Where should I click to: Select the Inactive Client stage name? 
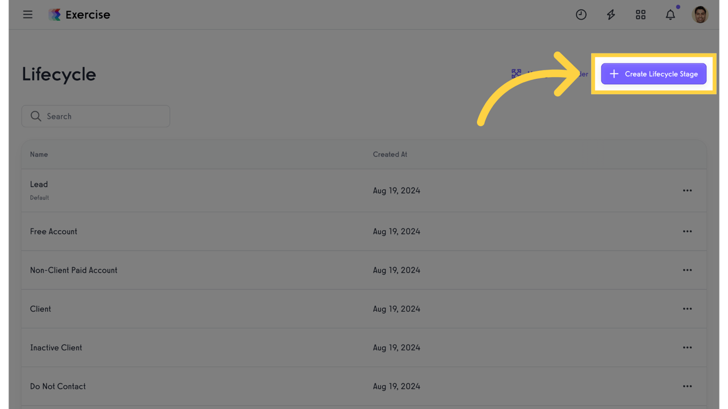56,348
